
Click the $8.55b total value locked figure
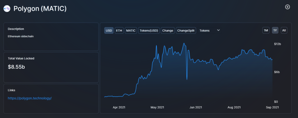[17, 67]
